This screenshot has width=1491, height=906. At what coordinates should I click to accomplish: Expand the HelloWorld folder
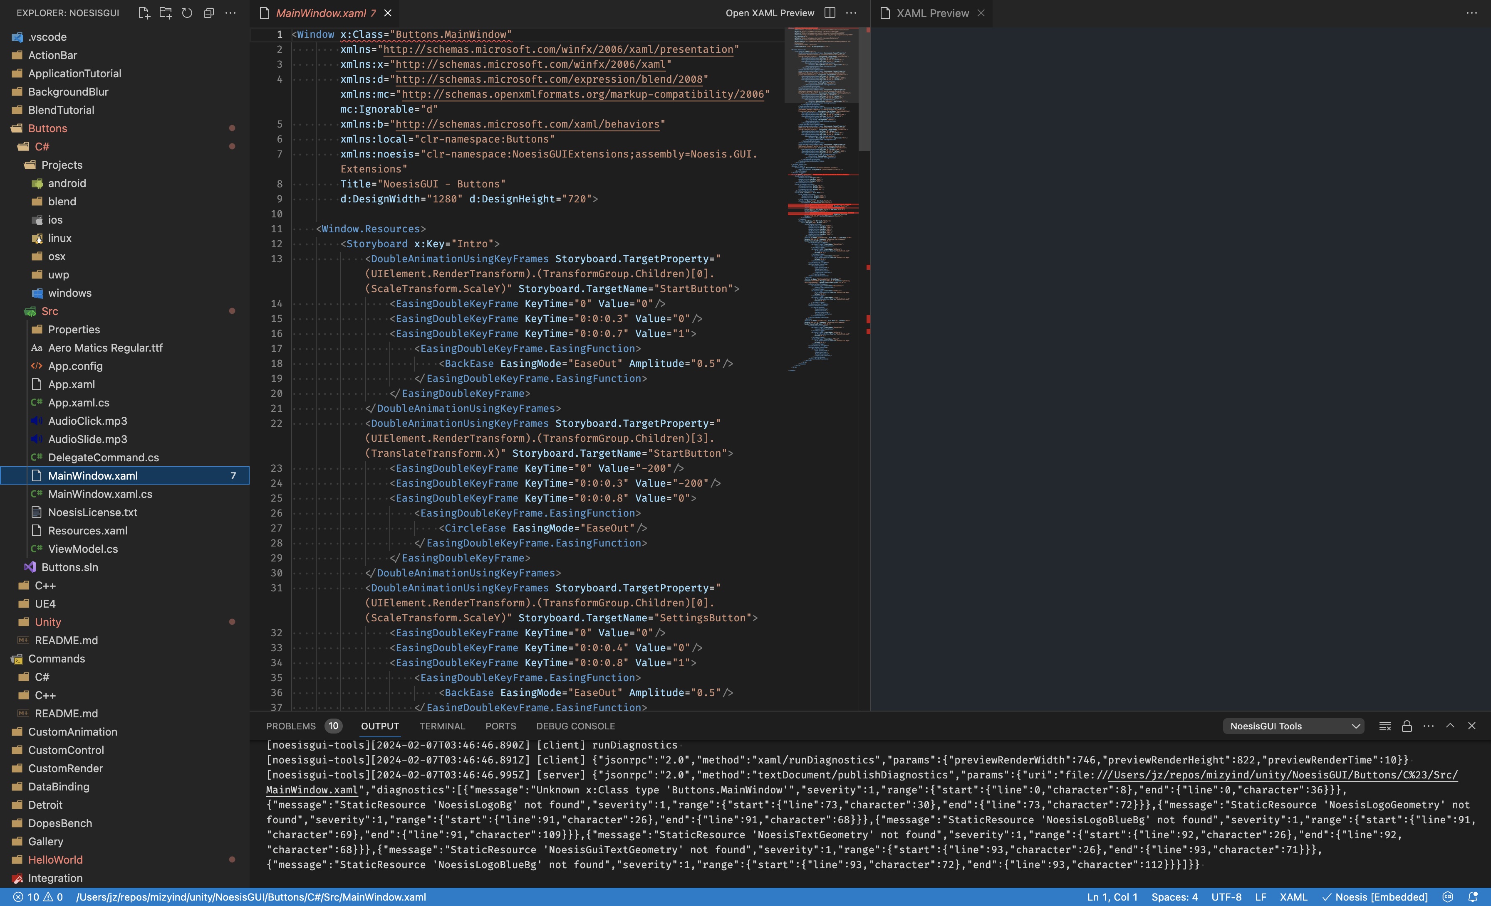125,859
